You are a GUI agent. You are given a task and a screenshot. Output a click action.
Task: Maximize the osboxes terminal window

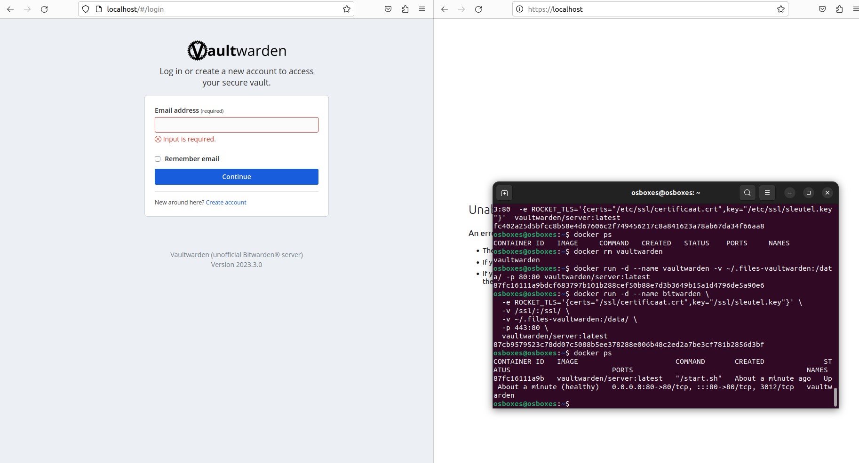pyautogui.click(x=809, y=193)
